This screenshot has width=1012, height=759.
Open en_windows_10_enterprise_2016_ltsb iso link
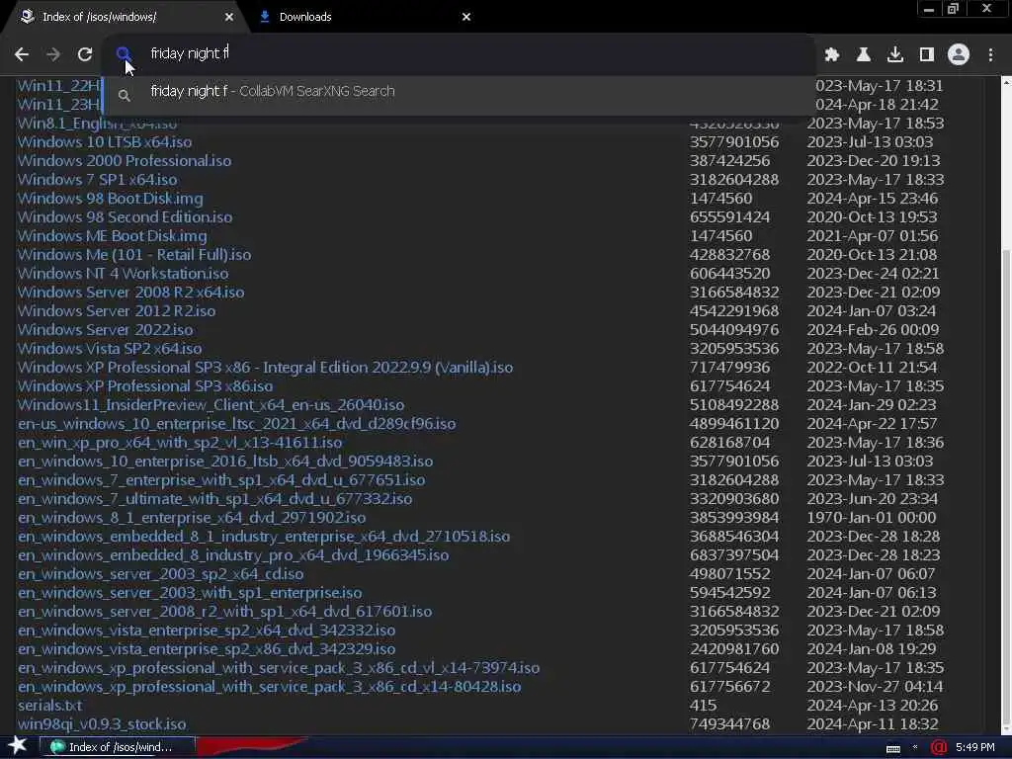click(x=225, y=461)
